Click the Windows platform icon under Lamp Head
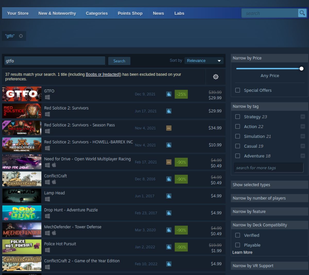 (47, 199)
